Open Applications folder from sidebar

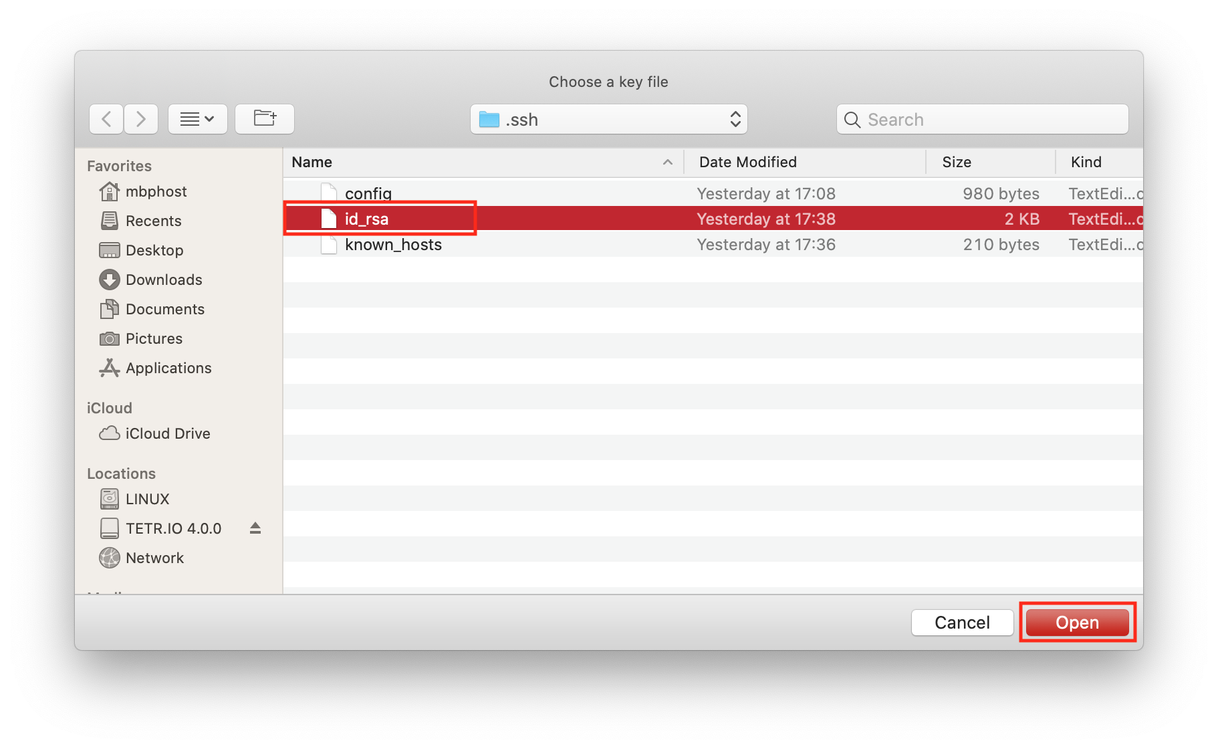168,368
